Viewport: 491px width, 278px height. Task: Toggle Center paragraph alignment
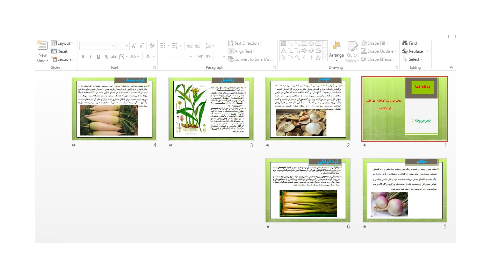[x=170, y=57]
